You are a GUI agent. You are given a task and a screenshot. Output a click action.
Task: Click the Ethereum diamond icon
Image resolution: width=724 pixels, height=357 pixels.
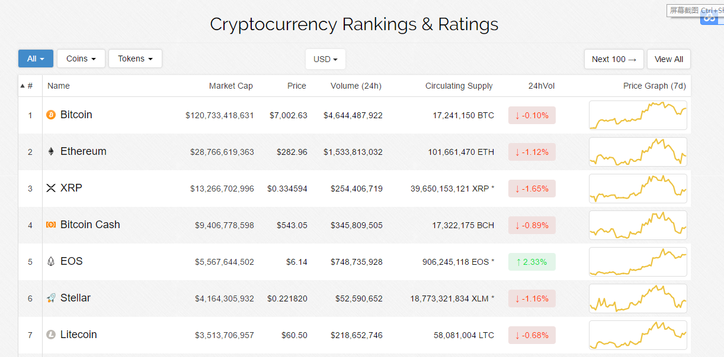(51, 151)
